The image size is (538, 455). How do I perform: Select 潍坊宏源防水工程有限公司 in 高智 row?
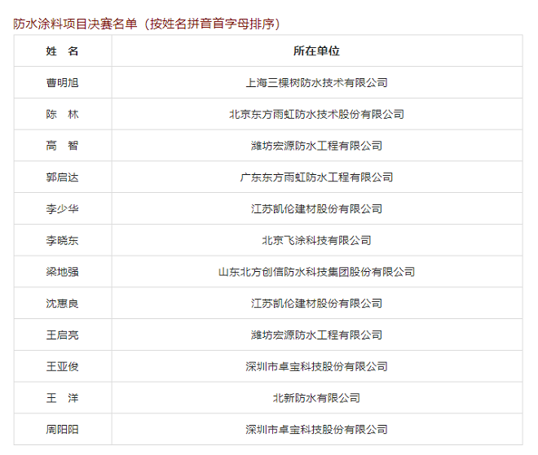[x=316, y=146]
